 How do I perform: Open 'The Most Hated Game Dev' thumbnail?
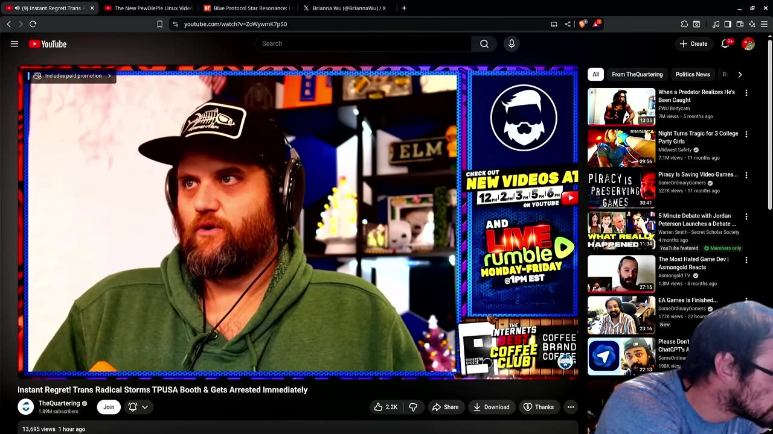click(x=621, y=274)
